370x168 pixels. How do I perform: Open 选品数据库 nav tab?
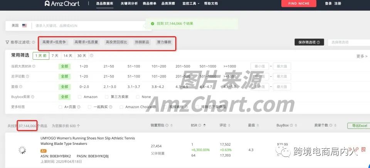coord(105,3)
